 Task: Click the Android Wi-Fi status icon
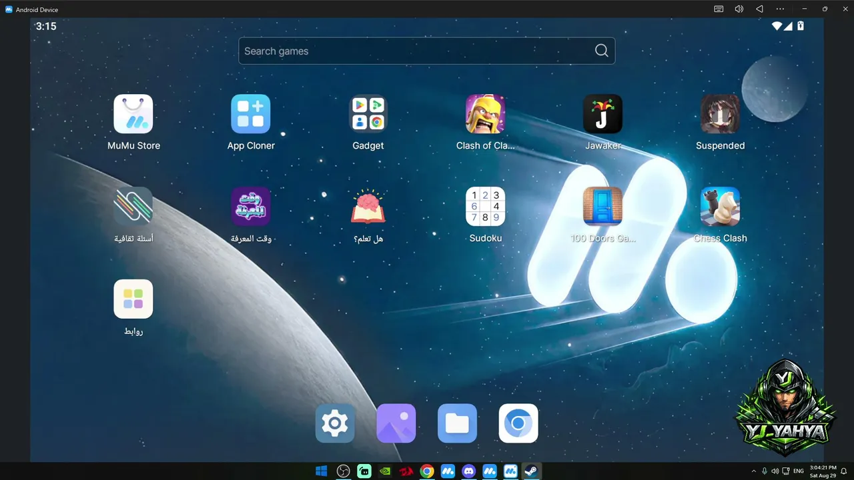[777, 26]
